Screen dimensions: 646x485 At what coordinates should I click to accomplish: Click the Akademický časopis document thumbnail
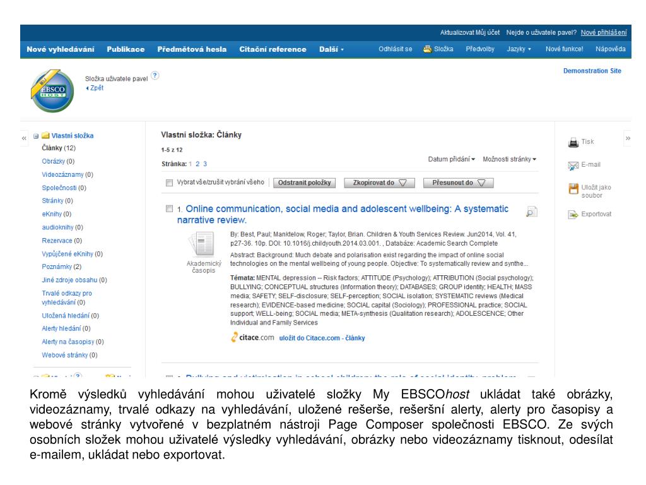(201, 244)
